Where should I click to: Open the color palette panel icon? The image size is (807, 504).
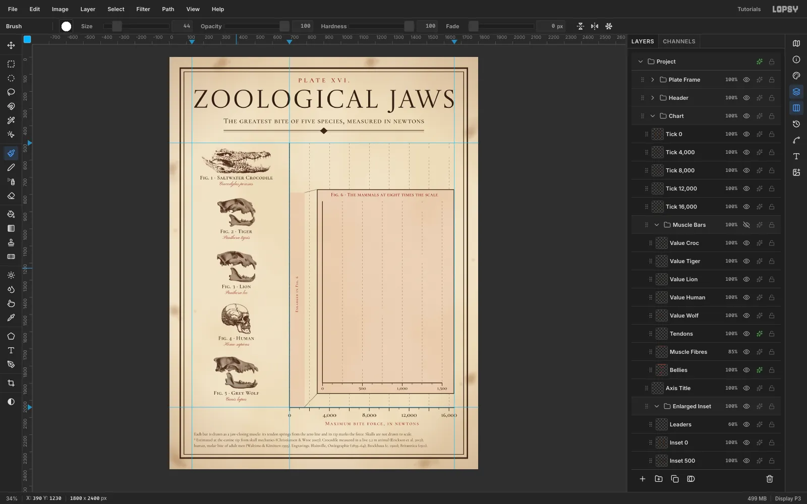pos(796,76)
